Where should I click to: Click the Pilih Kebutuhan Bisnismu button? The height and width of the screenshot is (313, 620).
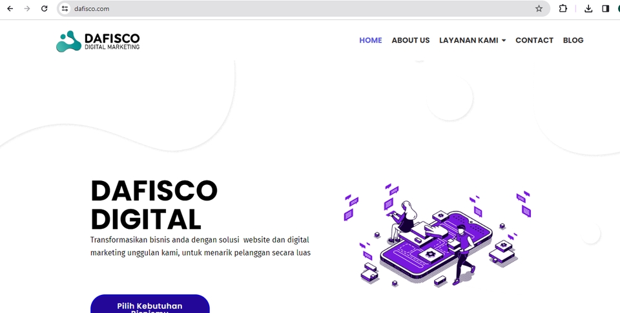pos(150,304)
